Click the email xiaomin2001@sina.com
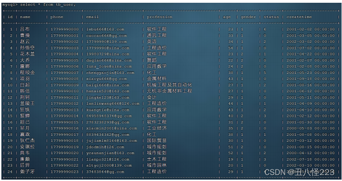Image resolution: width=342 pixels, height=181 pixels. [112, 128]
